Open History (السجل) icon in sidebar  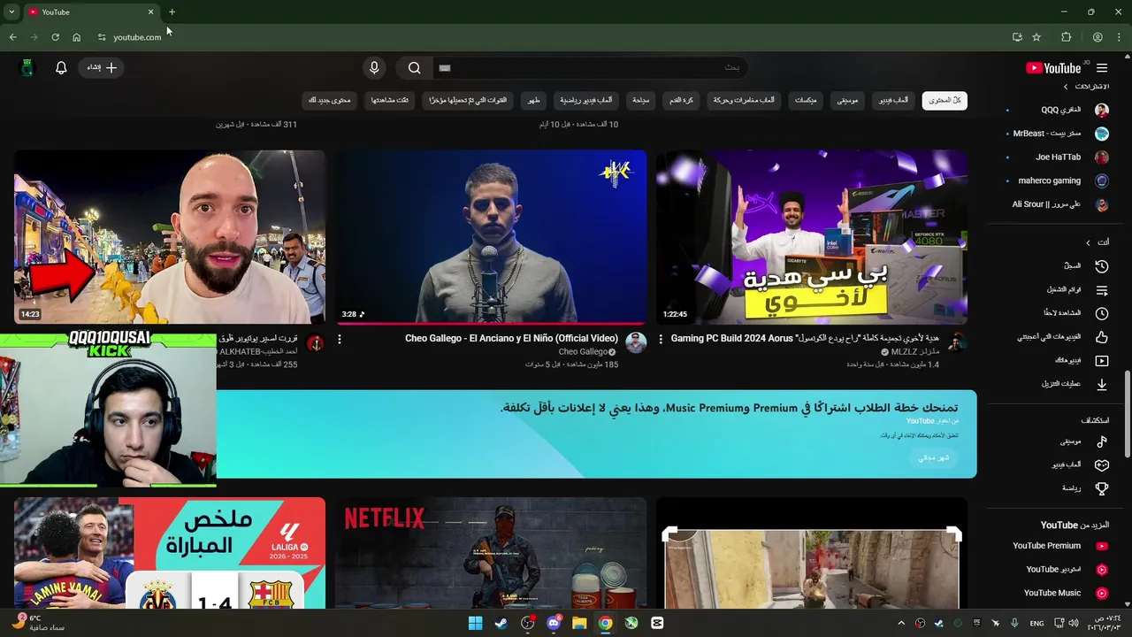[x=1102, y=266]
